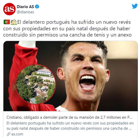Click the gray card description paragraph
This screenshot has height=137, width=138.
(x=70, y=126)
